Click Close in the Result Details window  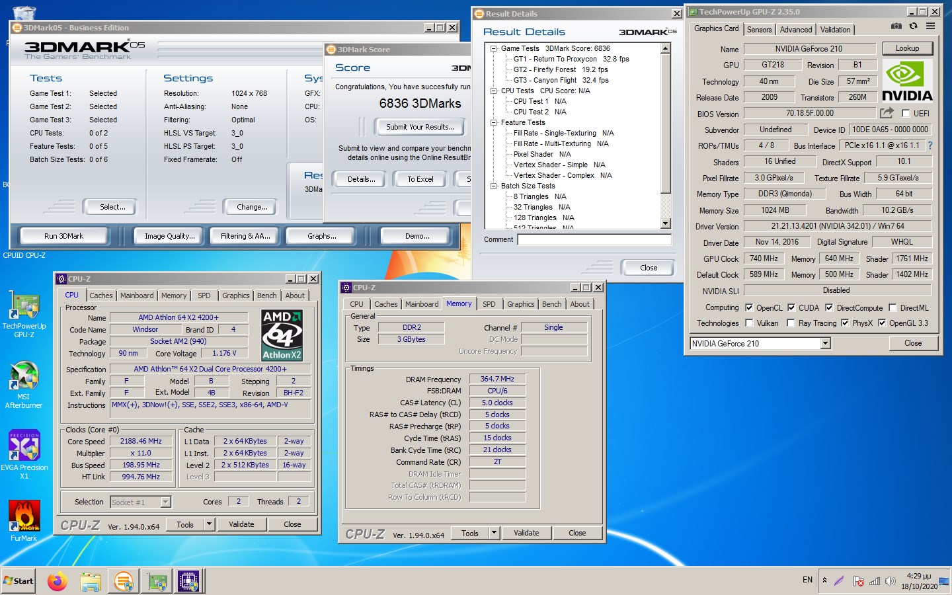click(649, 268)
